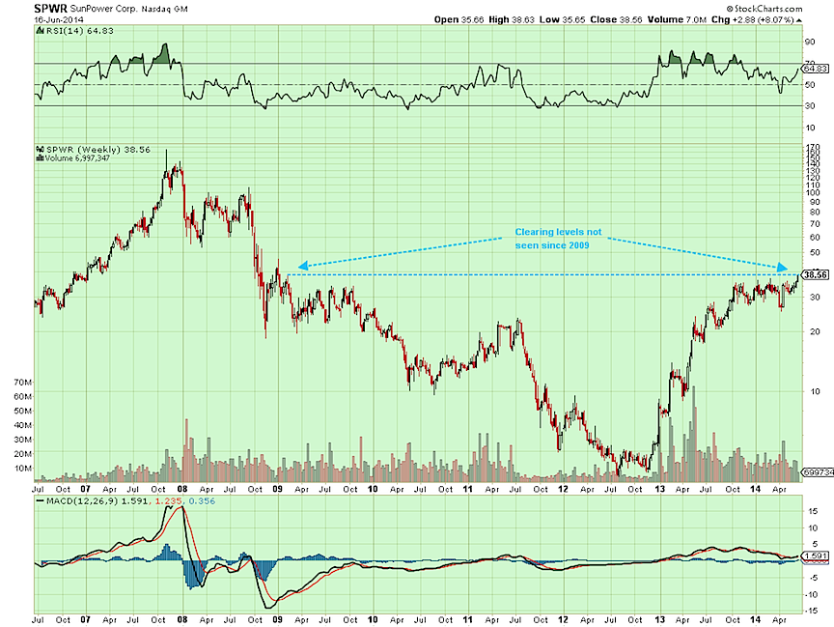Click the 699734 volume tag on right axis

tap(817, 472)
